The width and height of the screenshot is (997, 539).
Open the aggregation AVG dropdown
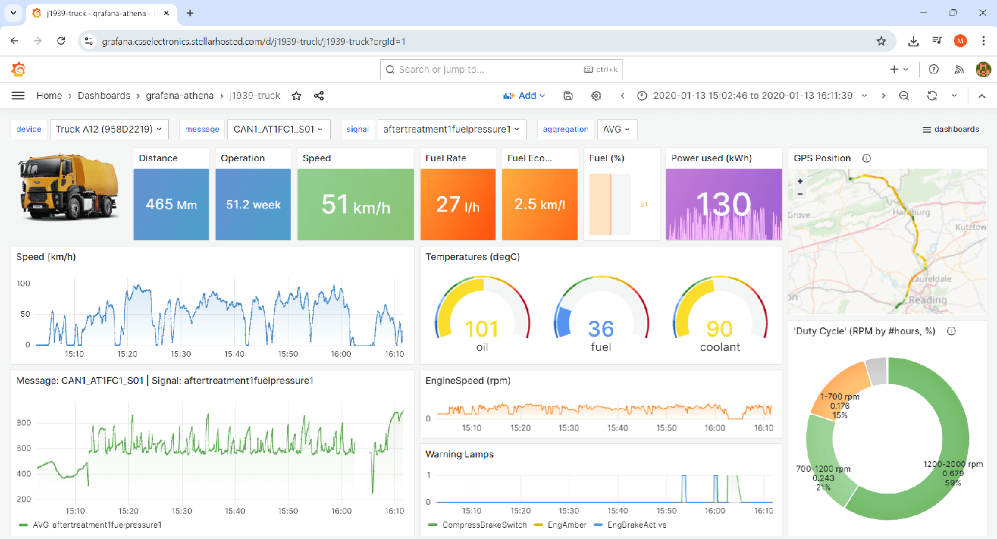tap(617, 129)
